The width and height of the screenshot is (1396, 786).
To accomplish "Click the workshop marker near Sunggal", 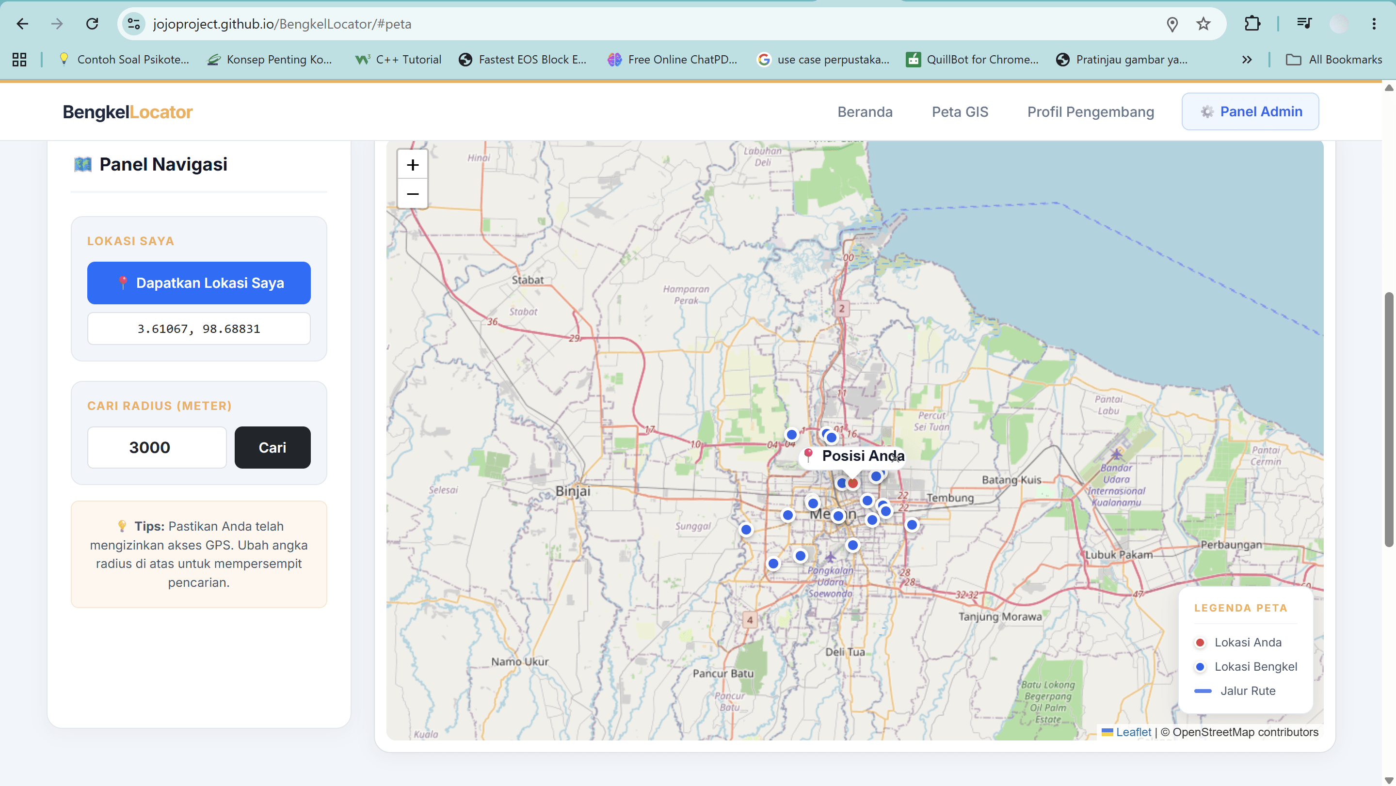I will click(746, 530).
